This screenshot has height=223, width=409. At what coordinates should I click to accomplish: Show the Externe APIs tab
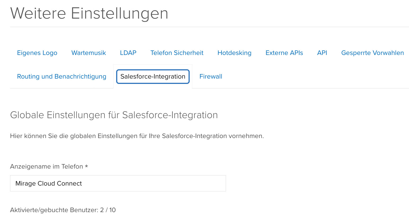pyautogui.click(x=284, y=53)
